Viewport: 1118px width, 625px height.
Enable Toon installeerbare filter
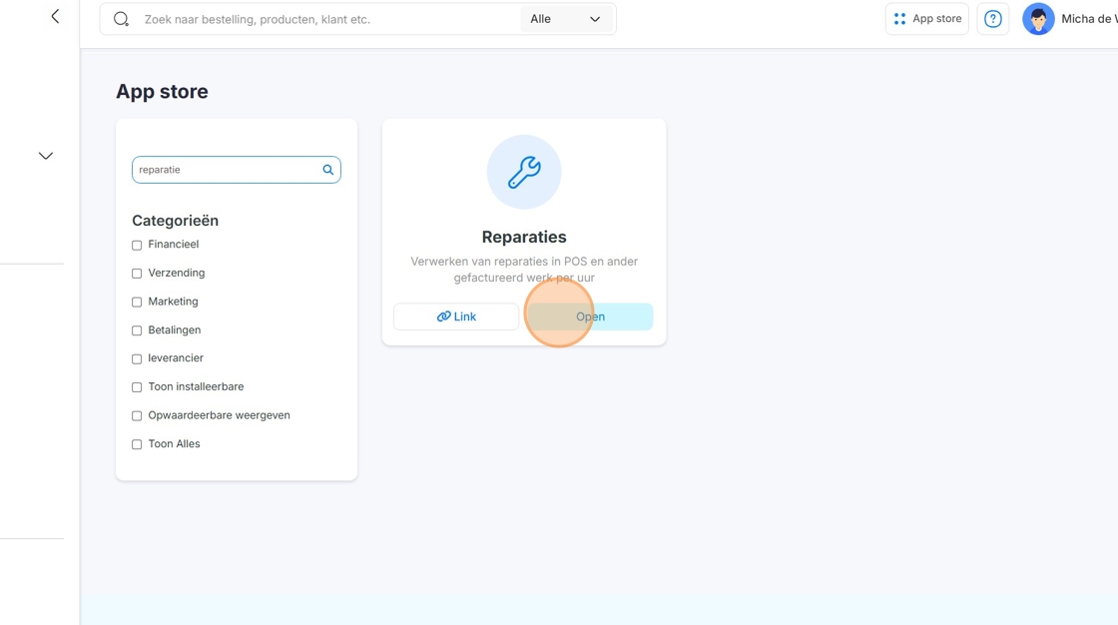click(137, 387)
